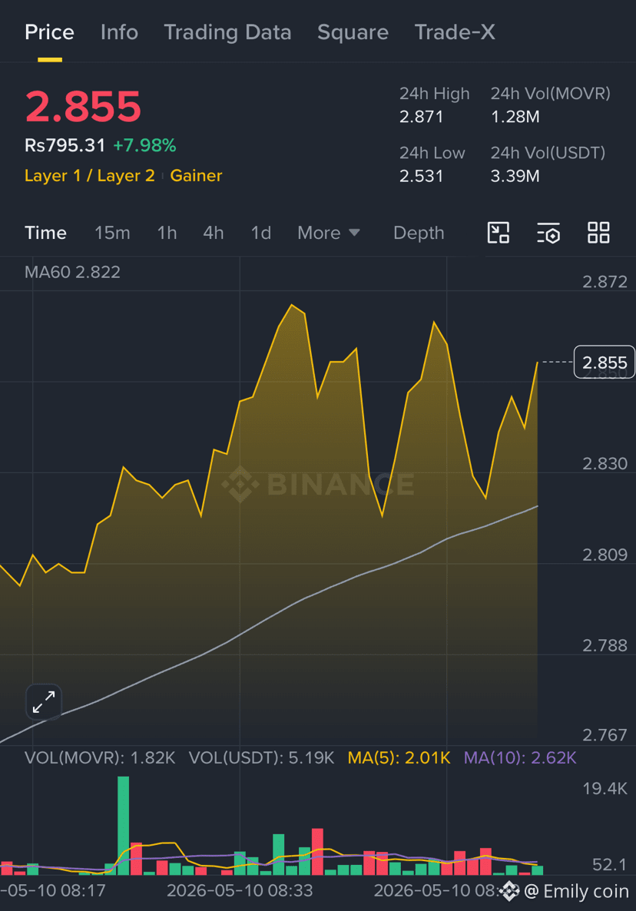Tap the current price label 2.855 on axis
The image size is (636, 911).
(x=604, y=362)
